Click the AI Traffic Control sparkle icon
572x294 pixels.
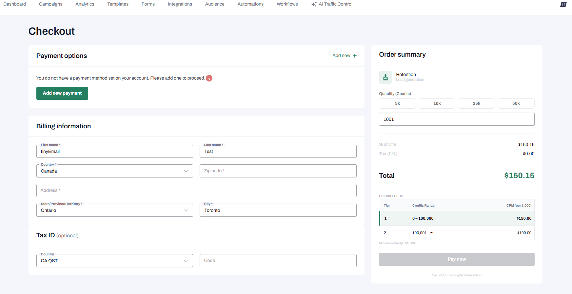[x=314, y=4]
